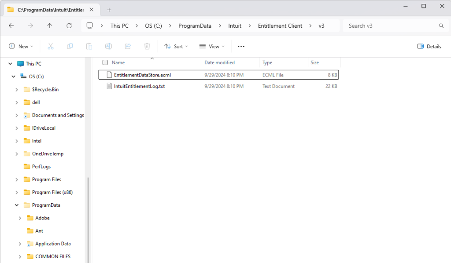This screenshot has height=263, width=451.
Task: Toggle the Details pane
Action: point(429,46)
